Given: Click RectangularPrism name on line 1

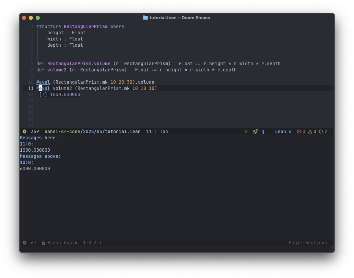Looking at the screenshot, I should pos(85,27).
